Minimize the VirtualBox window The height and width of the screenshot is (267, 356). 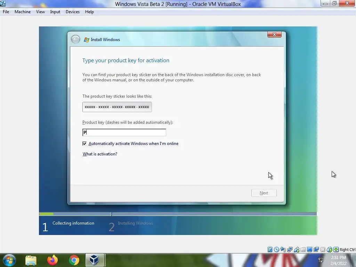tap(325, 3)
